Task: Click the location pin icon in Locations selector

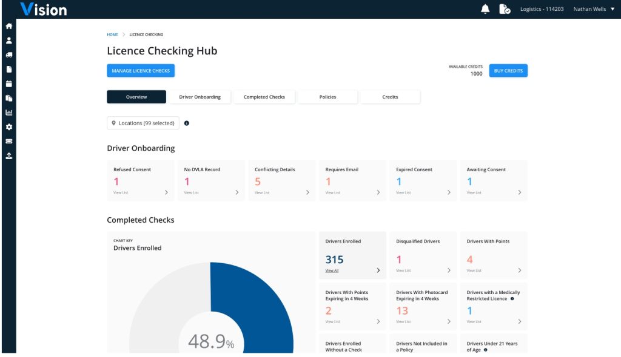Action: coord(113,123)
